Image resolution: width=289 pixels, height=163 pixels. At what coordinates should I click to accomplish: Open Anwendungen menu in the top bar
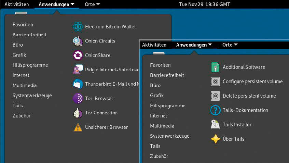(56, 4)
